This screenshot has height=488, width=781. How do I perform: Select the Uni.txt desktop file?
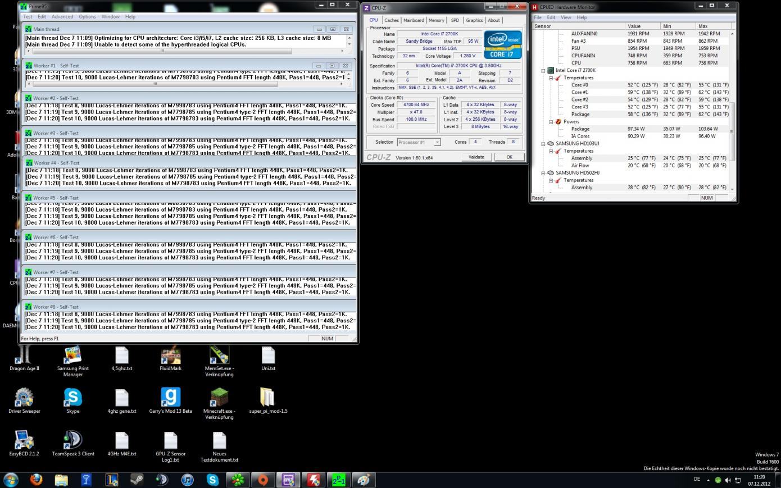coord(268,359)
